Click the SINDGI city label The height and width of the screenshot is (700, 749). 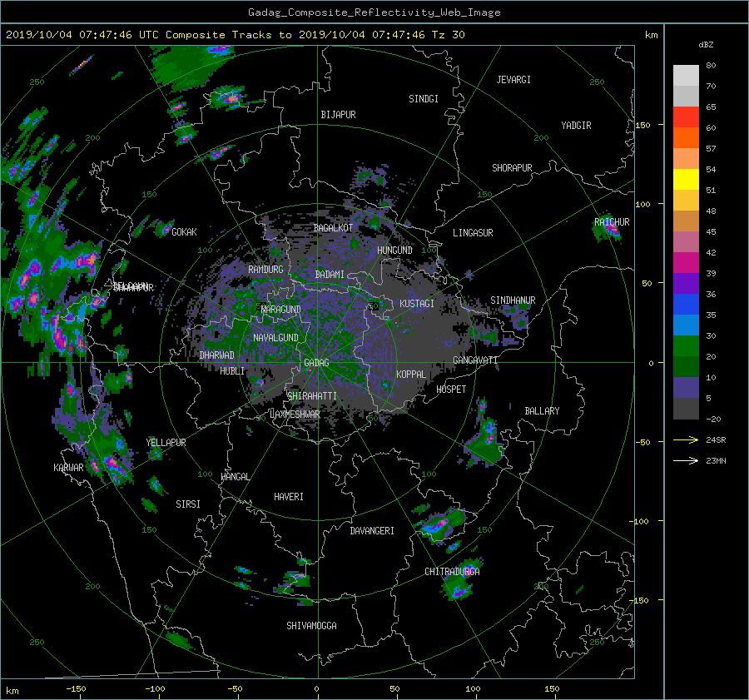424,99
